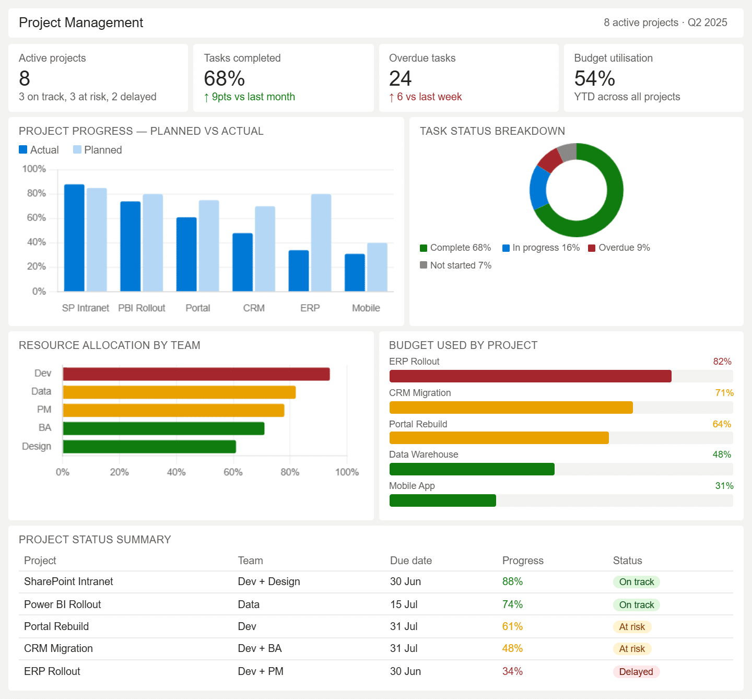Pick the PBI Rollout planned bar

tap(153, 243)
